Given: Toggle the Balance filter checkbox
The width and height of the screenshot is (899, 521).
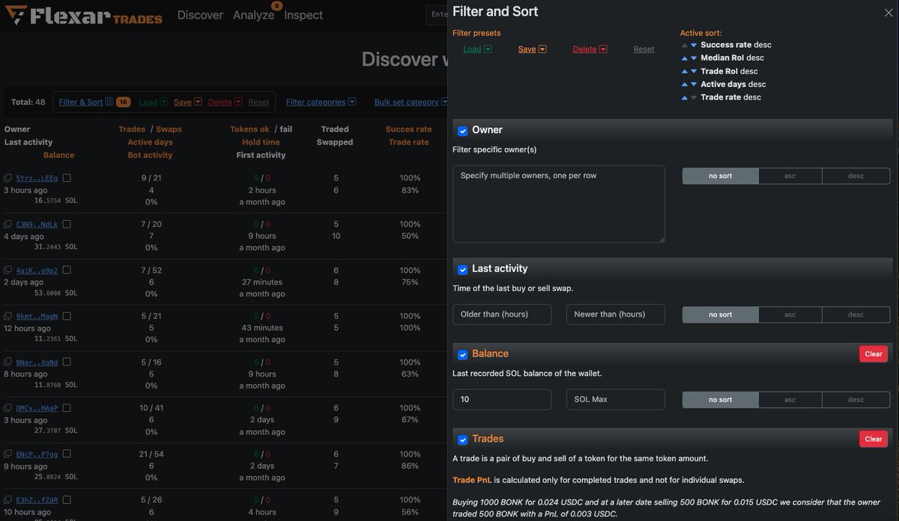Looking at the screenshot, I should point(463,355).
